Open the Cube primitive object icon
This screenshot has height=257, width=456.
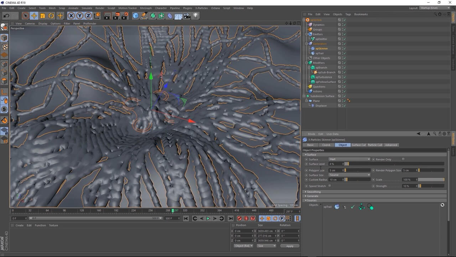tap(136, 16)
